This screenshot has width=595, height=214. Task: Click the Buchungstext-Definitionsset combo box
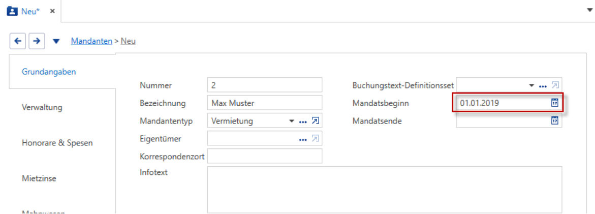[x=509, y=85]
